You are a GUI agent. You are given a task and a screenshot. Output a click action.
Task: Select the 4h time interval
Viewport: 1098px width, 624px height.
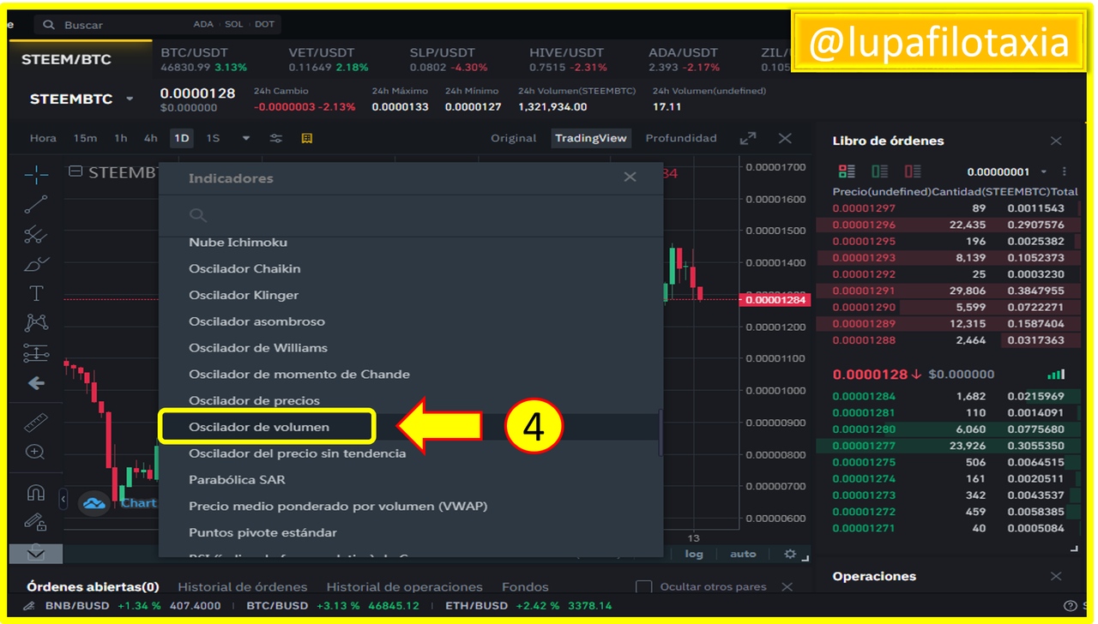(x=150, y=138)
